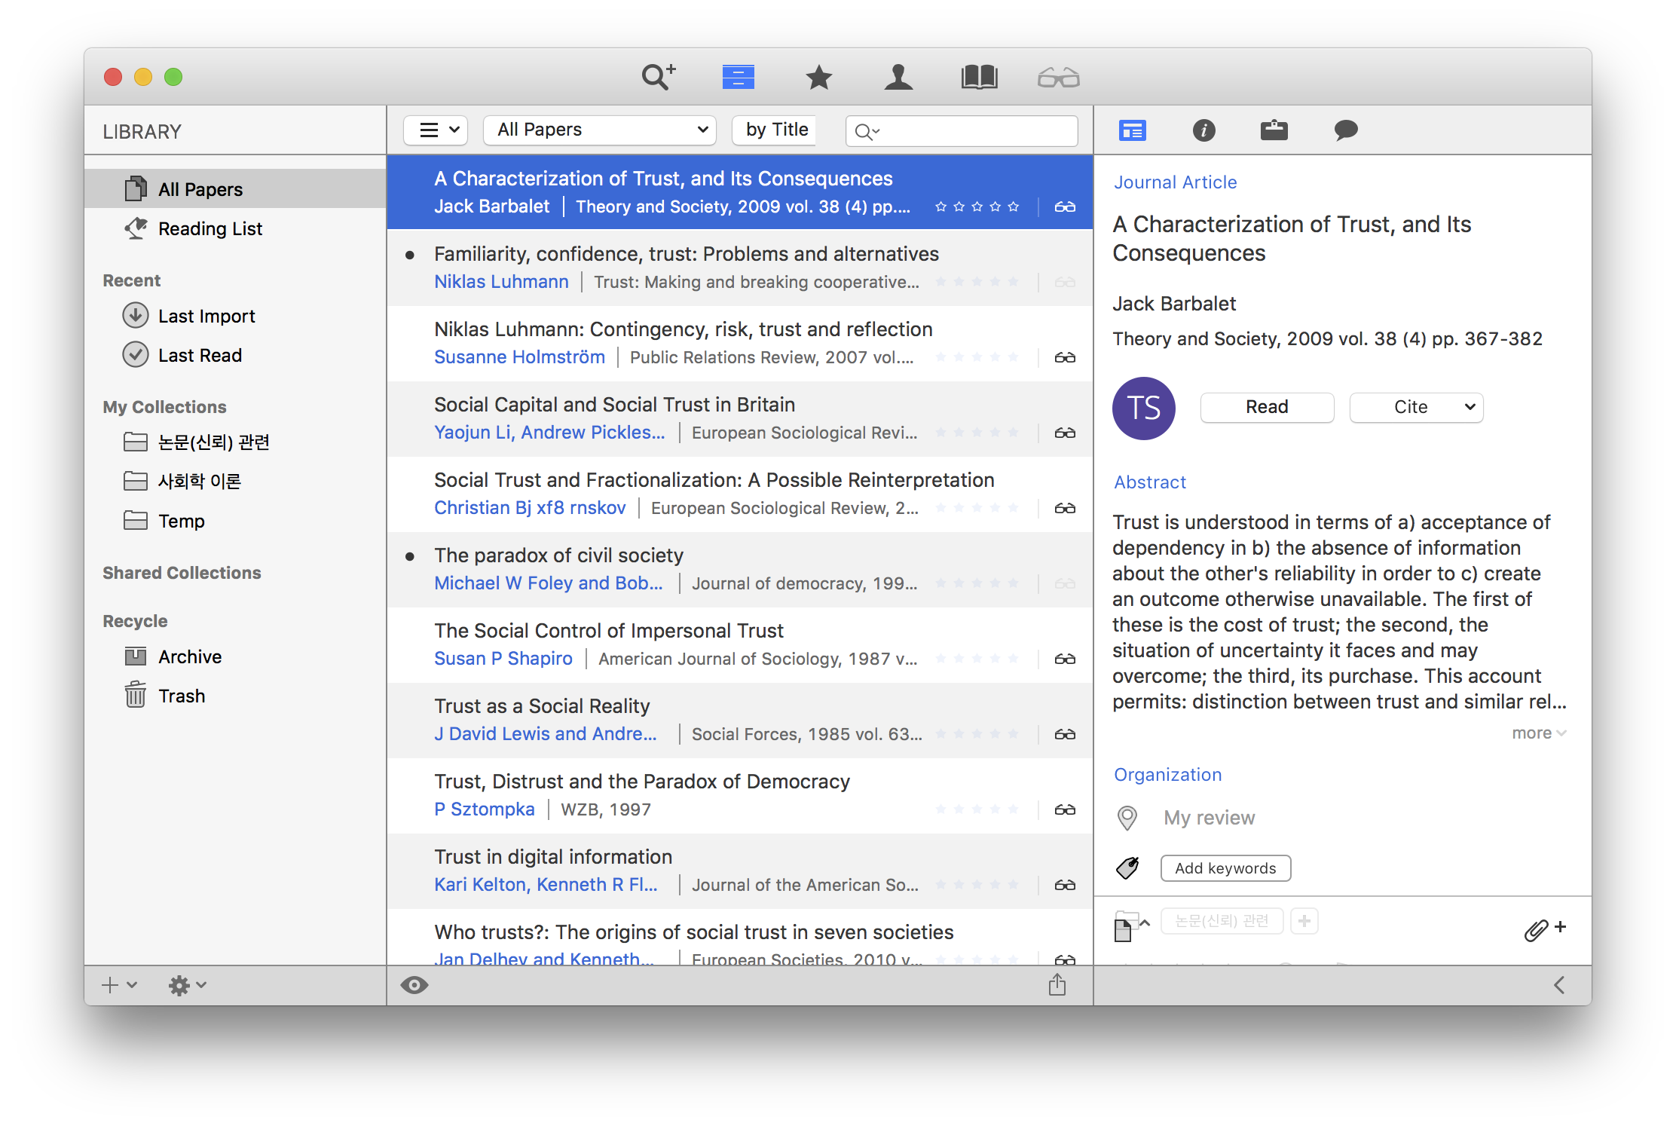
Task: Open Last Import in Recent section
Action: click(235, 316)
